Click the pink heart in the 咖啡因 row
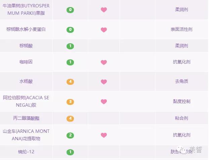 click(x=104, y=62)
